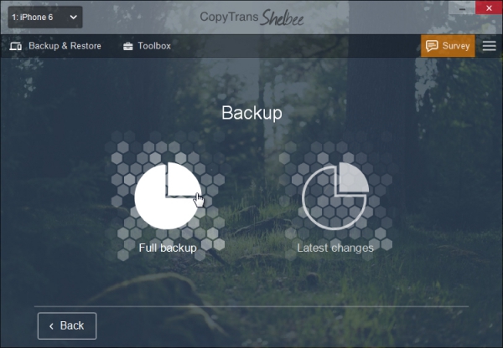Image resolution: width=503 pixels, height=348 pixels.
Task: Select the Full backup pie icon
Action: 169,196
